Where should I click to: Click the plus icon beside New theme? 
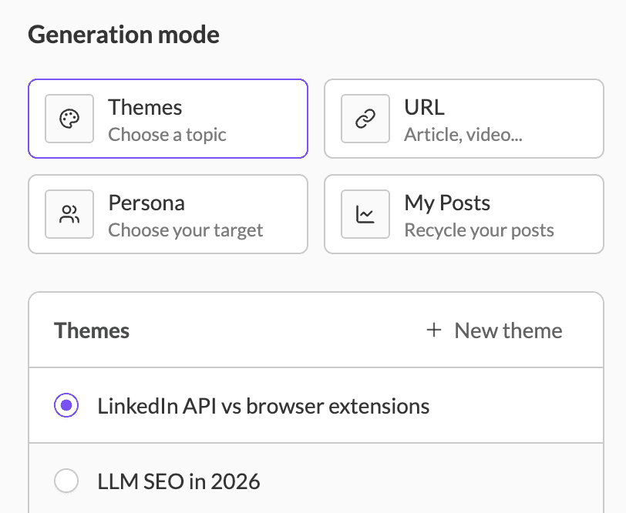point(434,330)
